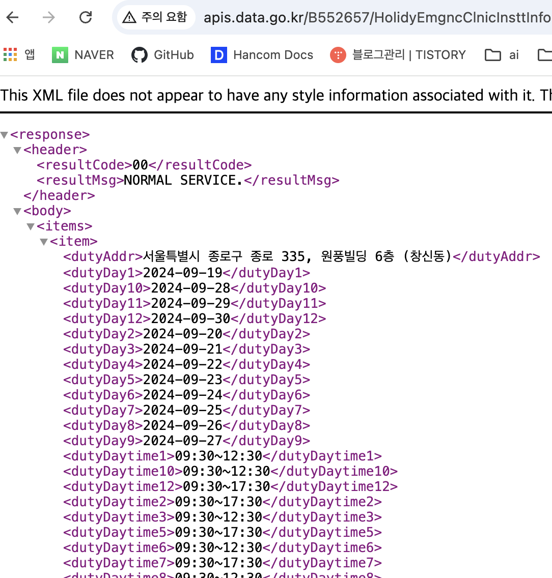Click the closing </header> tag
The width and height of the screenshot is (552, 578).
60,196
